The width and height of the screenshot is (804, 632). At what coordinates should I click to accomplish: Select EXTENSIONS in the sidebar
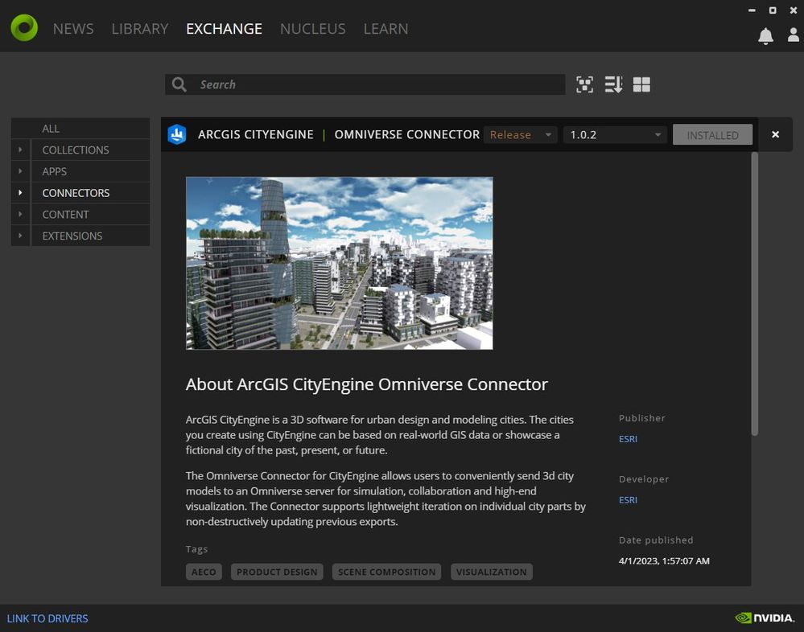[x=91, y=236]
